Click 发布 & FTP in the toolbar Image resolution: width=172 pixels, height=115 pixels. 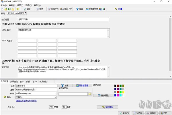pyautogui.click(x=66, y=9)
